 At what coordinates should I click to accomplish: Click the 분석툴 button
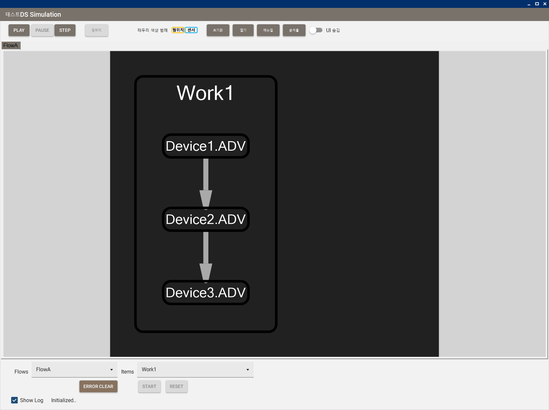tap(294, 30)
